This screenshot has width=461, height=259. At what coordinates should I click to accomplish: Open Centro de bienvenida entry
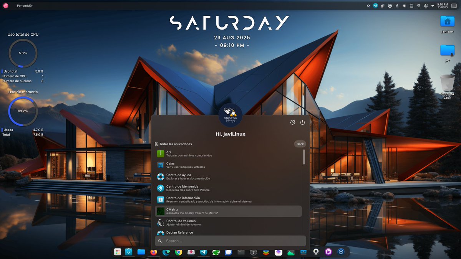[228, 188]
